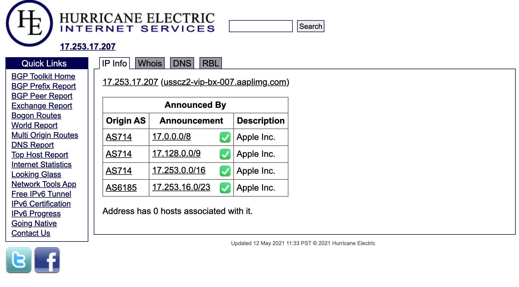Viewport: 519px width, 287px height.
Task: Open BGP Toolkit Home link
Action: coord(43,76)
